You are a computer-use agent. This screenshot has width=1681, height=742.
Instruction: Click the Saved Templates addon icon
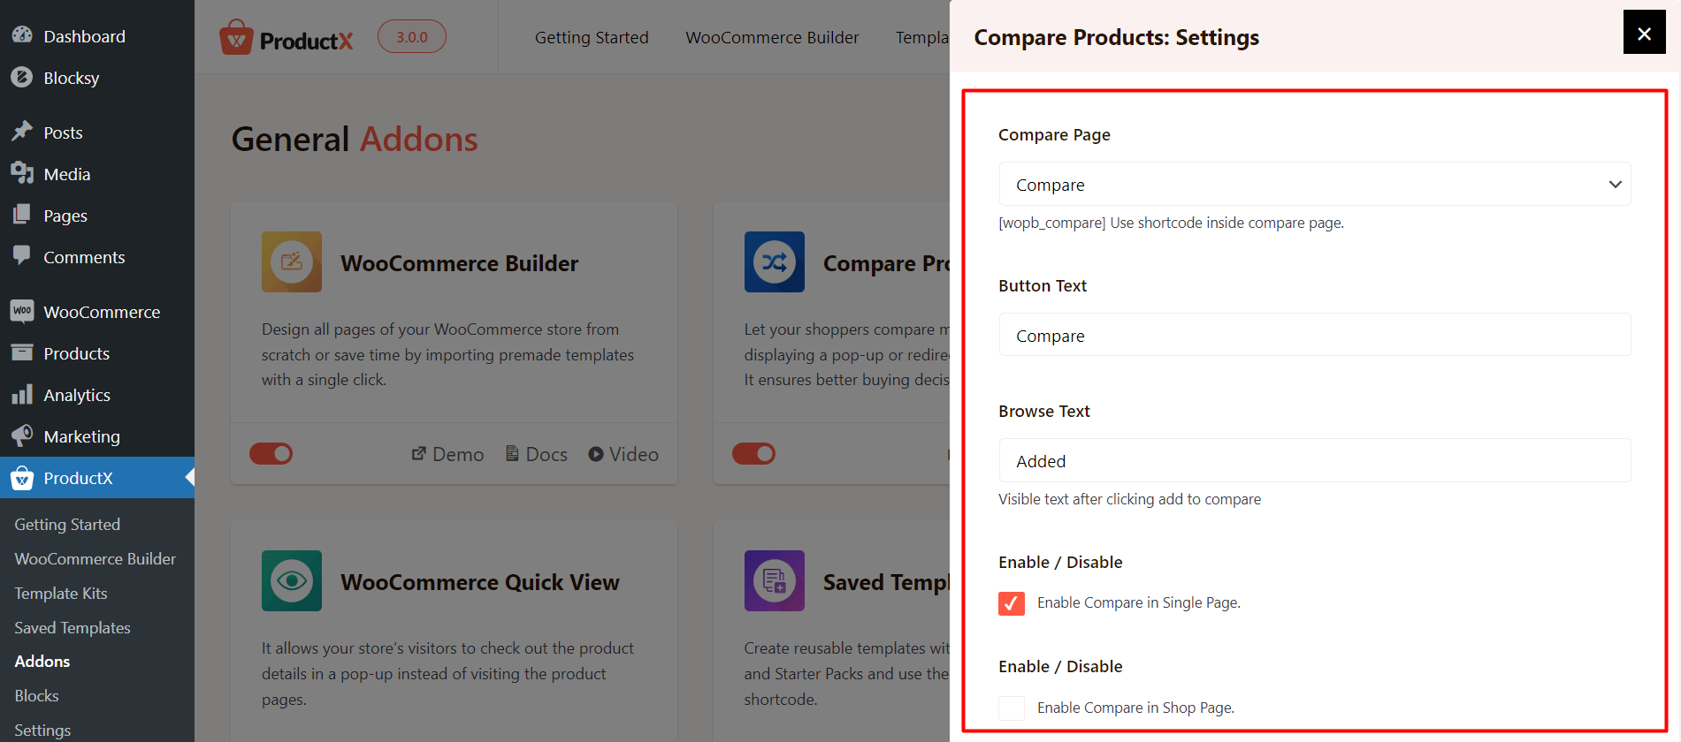[775, 581]
